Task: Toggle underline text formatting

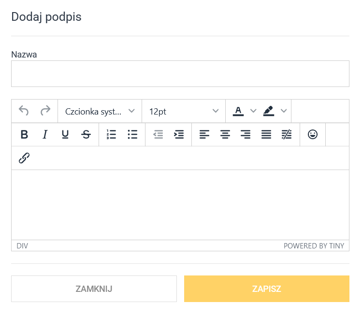Action: click(x=65, y=135)
